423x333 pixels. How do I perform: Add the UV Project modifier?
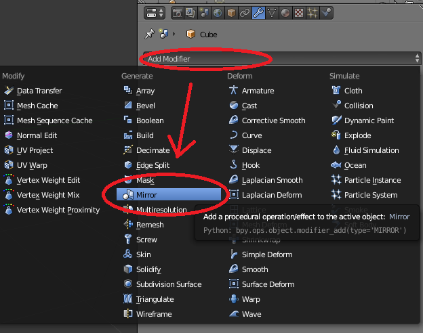coord(28,150)
